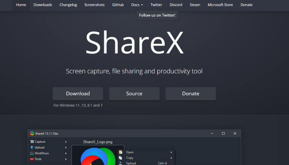Expand the Capture submenu arrow

[x=66, y=142]
